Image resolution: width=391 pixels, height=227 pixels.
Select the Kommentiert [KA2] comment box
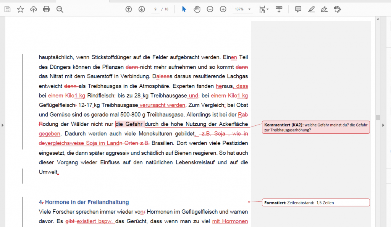[316, 126]
